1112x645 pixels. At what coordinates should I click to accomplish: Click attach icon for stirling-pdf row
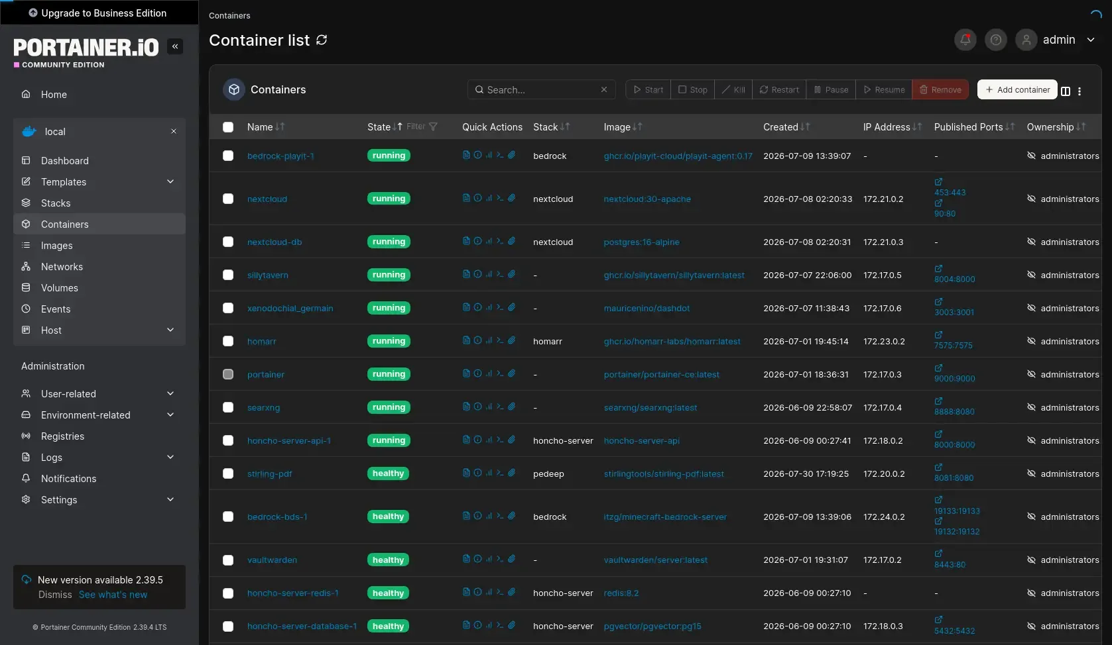(511, 473)
